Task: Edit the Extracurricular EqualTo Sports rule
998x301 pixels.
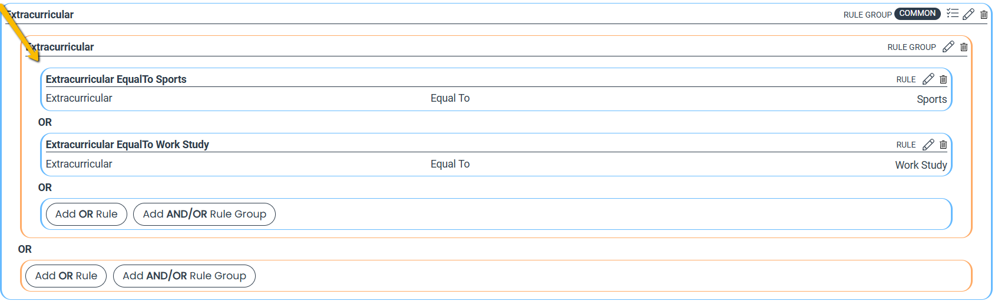Action: 928,79
